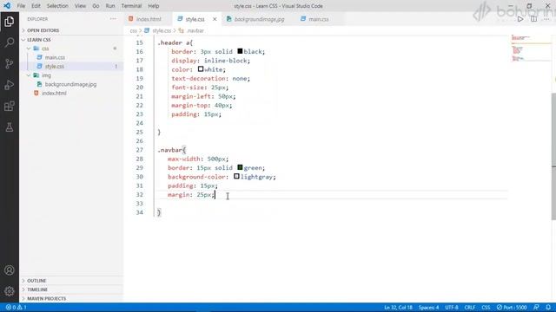This screenshot has width=556, height=312.
Task: Click the white color swatch on line 18
Action: tap(201, 69)
